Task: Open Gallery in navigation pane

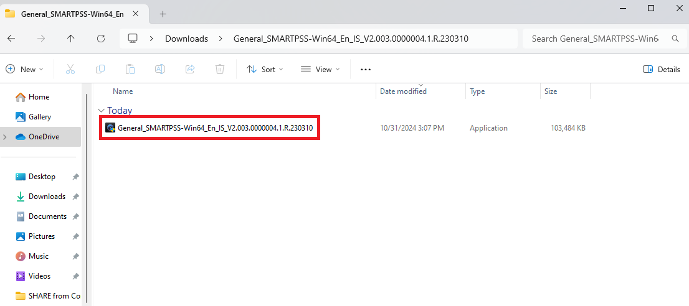Action: [x=40, y=116]
